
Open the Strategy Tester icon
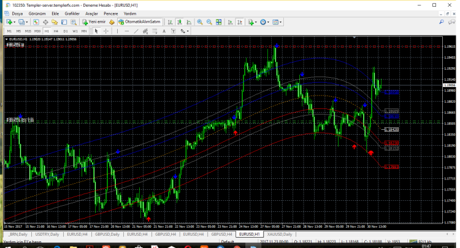[74, 22]
